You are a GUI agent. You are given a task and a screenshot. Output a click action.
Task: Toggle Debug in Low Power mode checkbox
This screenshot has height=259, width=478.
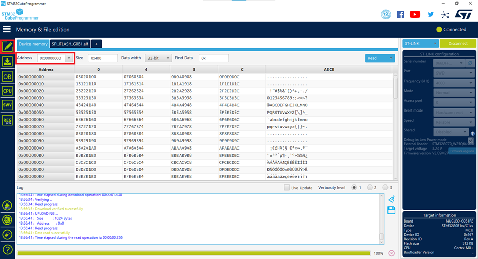pyautogui.click(x=471, y=140)
